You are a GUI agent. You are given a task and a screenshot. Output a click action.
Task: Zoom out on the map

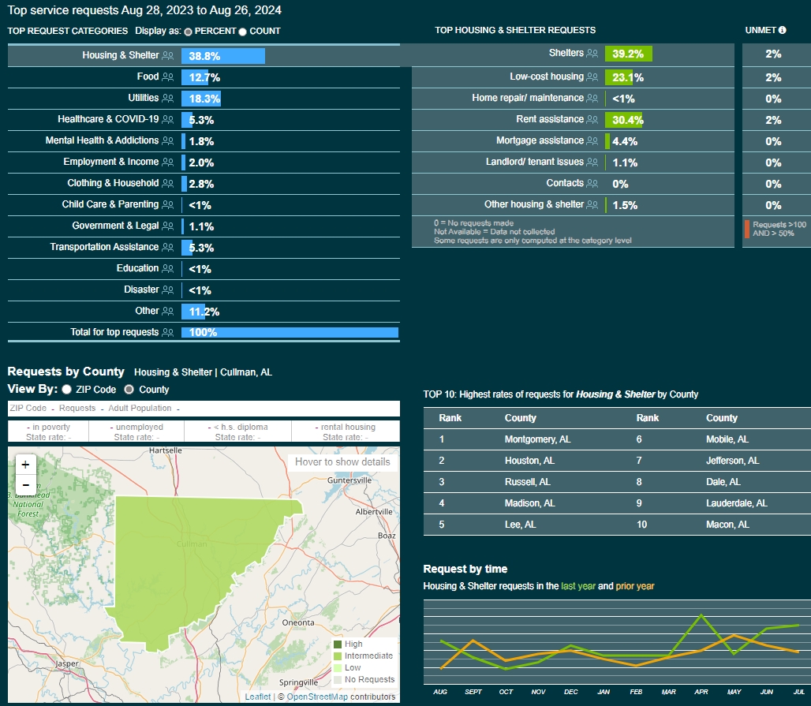(x=25, y=484)
